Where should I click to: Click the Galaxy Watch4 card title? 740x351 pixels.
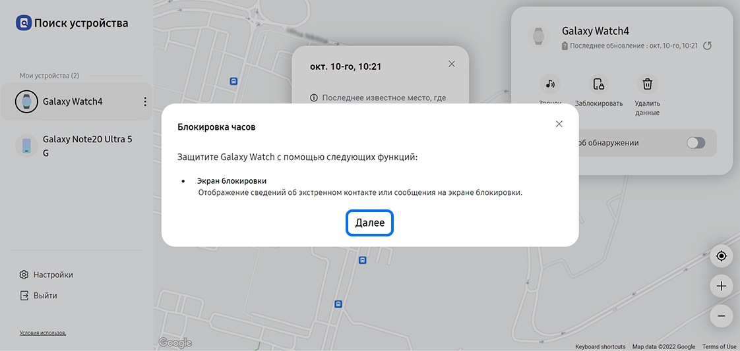595,31
